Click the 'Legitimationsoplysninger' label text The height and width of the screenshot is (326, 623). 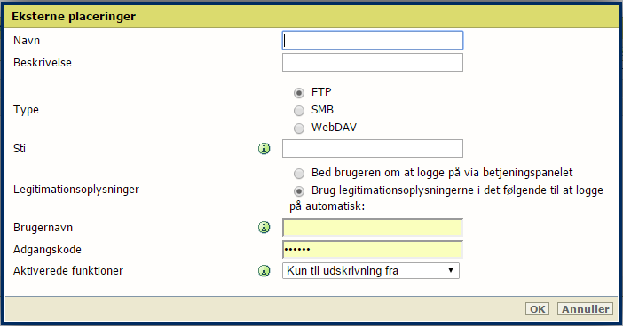[76, 190]
